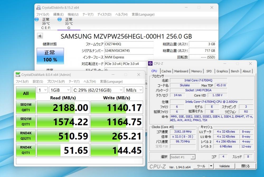Open 言語(Language) menu in CrystalDiskInfo

pos(143,14)
